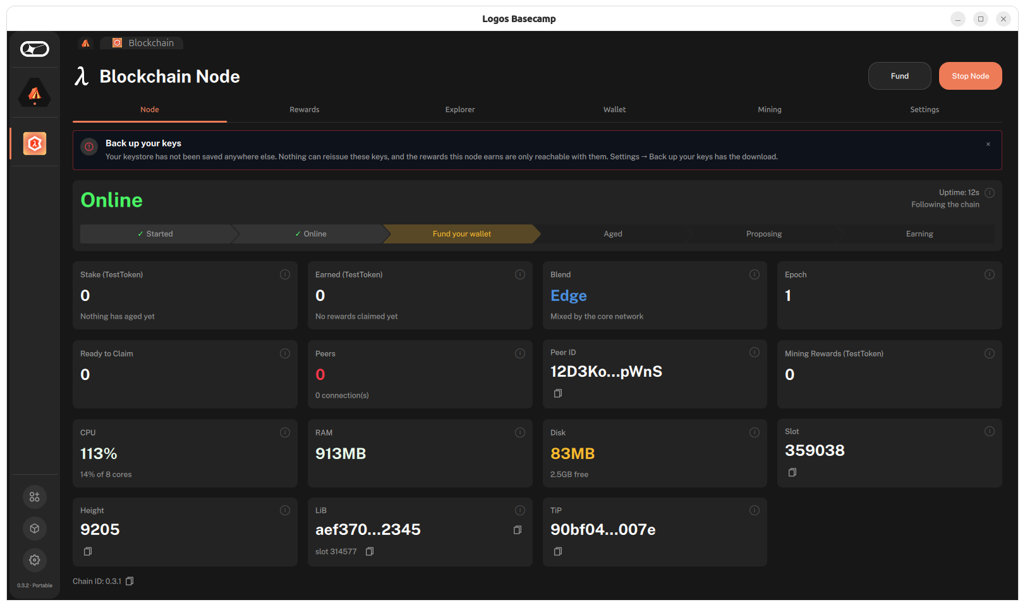Show info for Stake (TestToken) card
This screenshot has height=607, width=1025.
[285, 274]
